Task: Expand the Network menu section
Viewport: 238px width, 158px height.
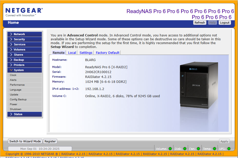Action: pyautogui.click(x=25, y=34)
